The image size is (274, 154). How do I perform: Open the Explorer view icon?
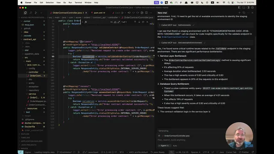pos(25,13)
